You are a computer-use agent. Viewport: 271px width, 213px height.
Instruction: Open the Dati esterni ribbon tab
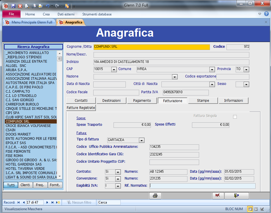coord(66,14)
